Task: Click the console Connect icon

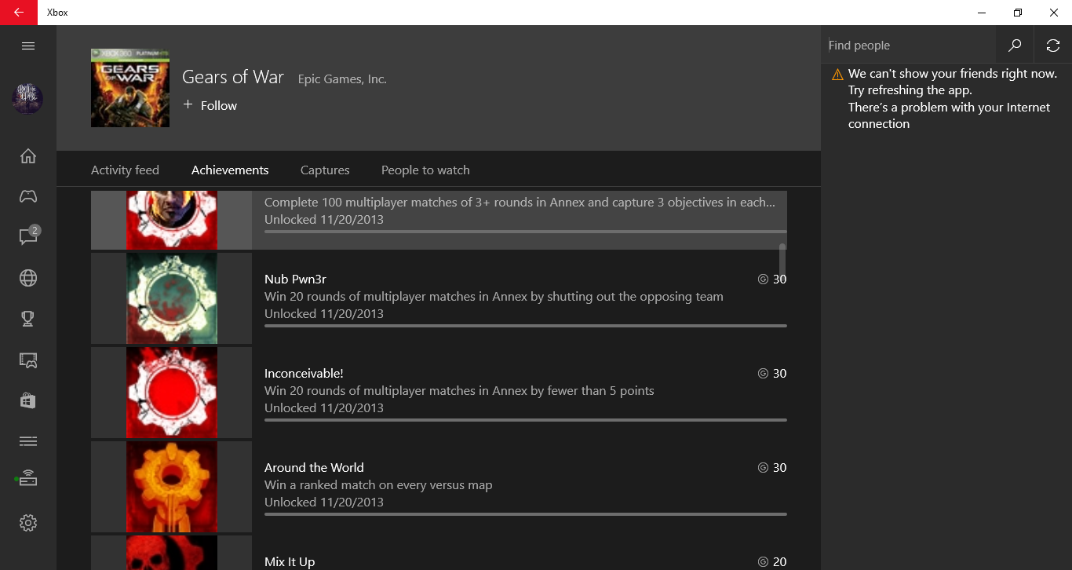Action: pyautogui.click(x=28, y=479)
